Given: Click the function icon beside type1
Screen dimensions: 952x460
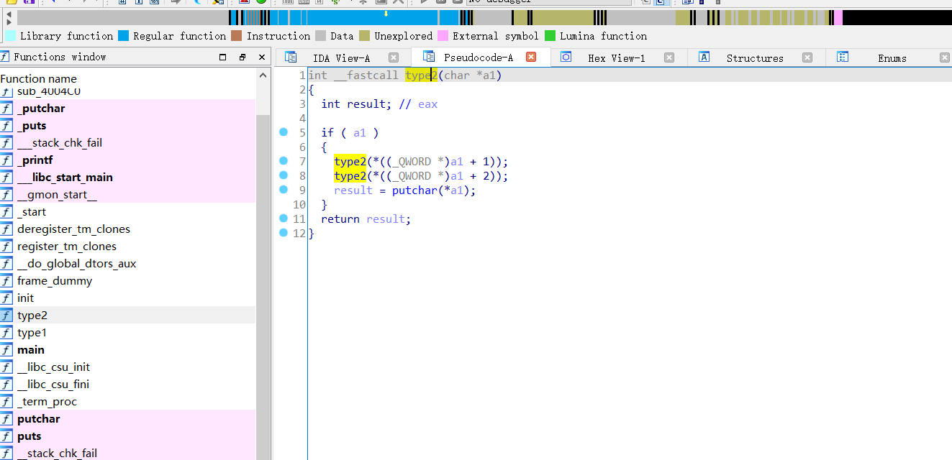Looking at the screenshot, I should coord(6,333).
